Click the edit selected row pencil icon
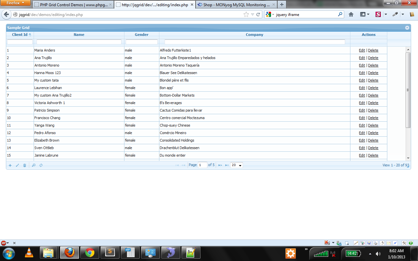The height and width of the screenshot is (261, 418). (x=17, y=165)
